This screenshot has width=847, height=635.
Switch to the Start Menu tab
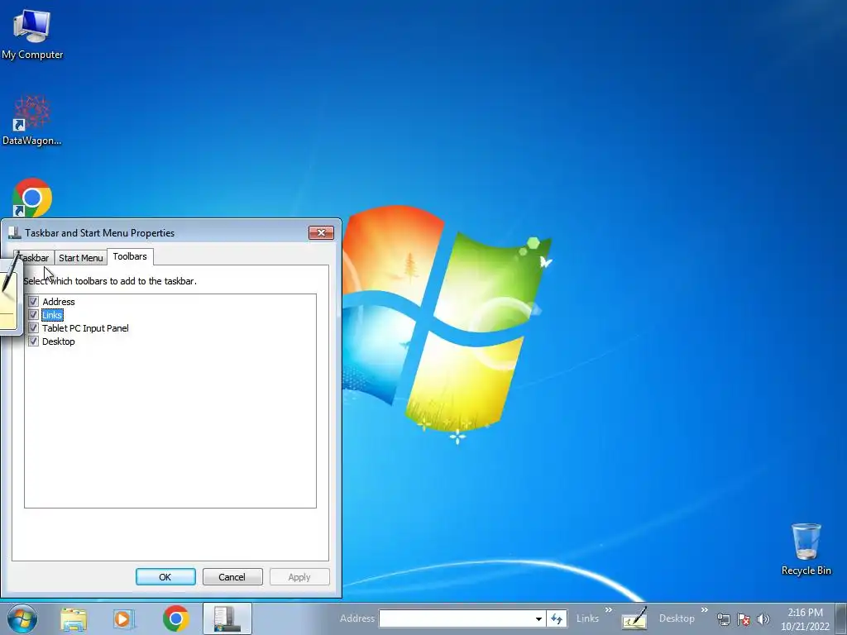pos(80,258)
